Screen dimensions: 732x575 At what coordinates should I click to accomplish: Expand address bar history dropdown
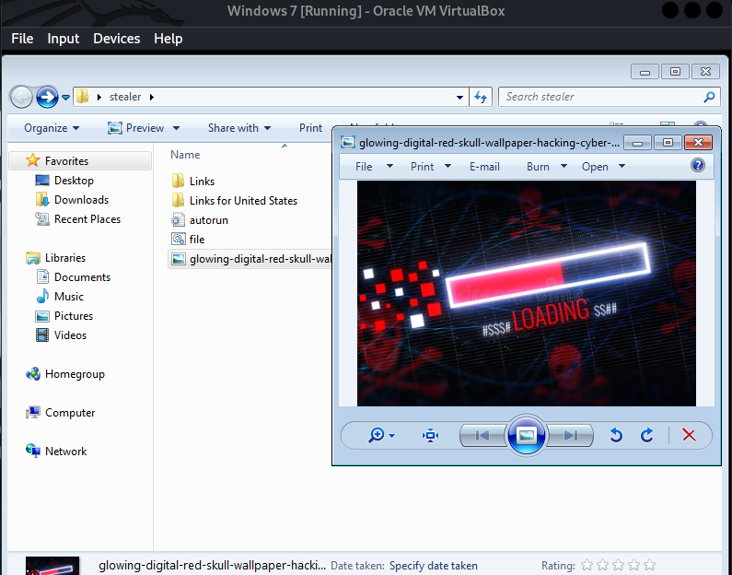pyautogui.click(x=459, y=97)
